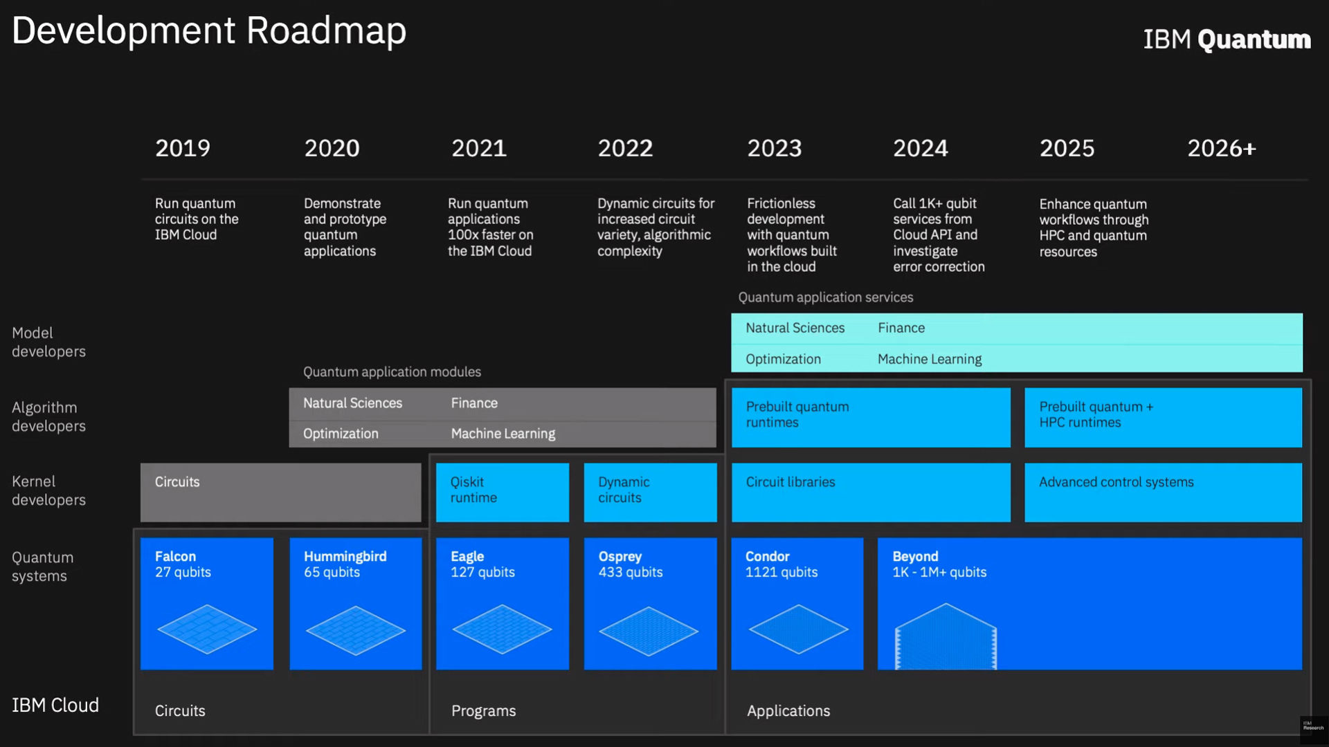Click the IBM Quantum logo
Screen dimensions: 1329x747
pos(1227,39)
